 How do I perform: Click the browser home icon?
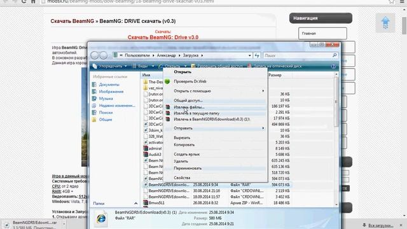pos(33,1)
